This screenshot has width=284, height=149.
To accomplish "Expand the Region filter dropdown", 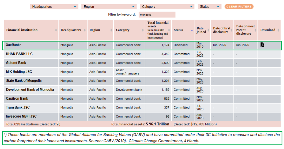I will (109, 7).
